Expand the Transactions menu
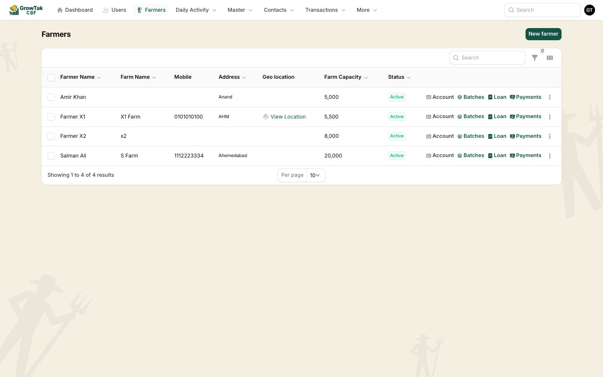 (x=325, y=10)
